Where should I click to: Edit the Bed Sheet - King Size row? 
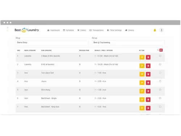(142, 108)
